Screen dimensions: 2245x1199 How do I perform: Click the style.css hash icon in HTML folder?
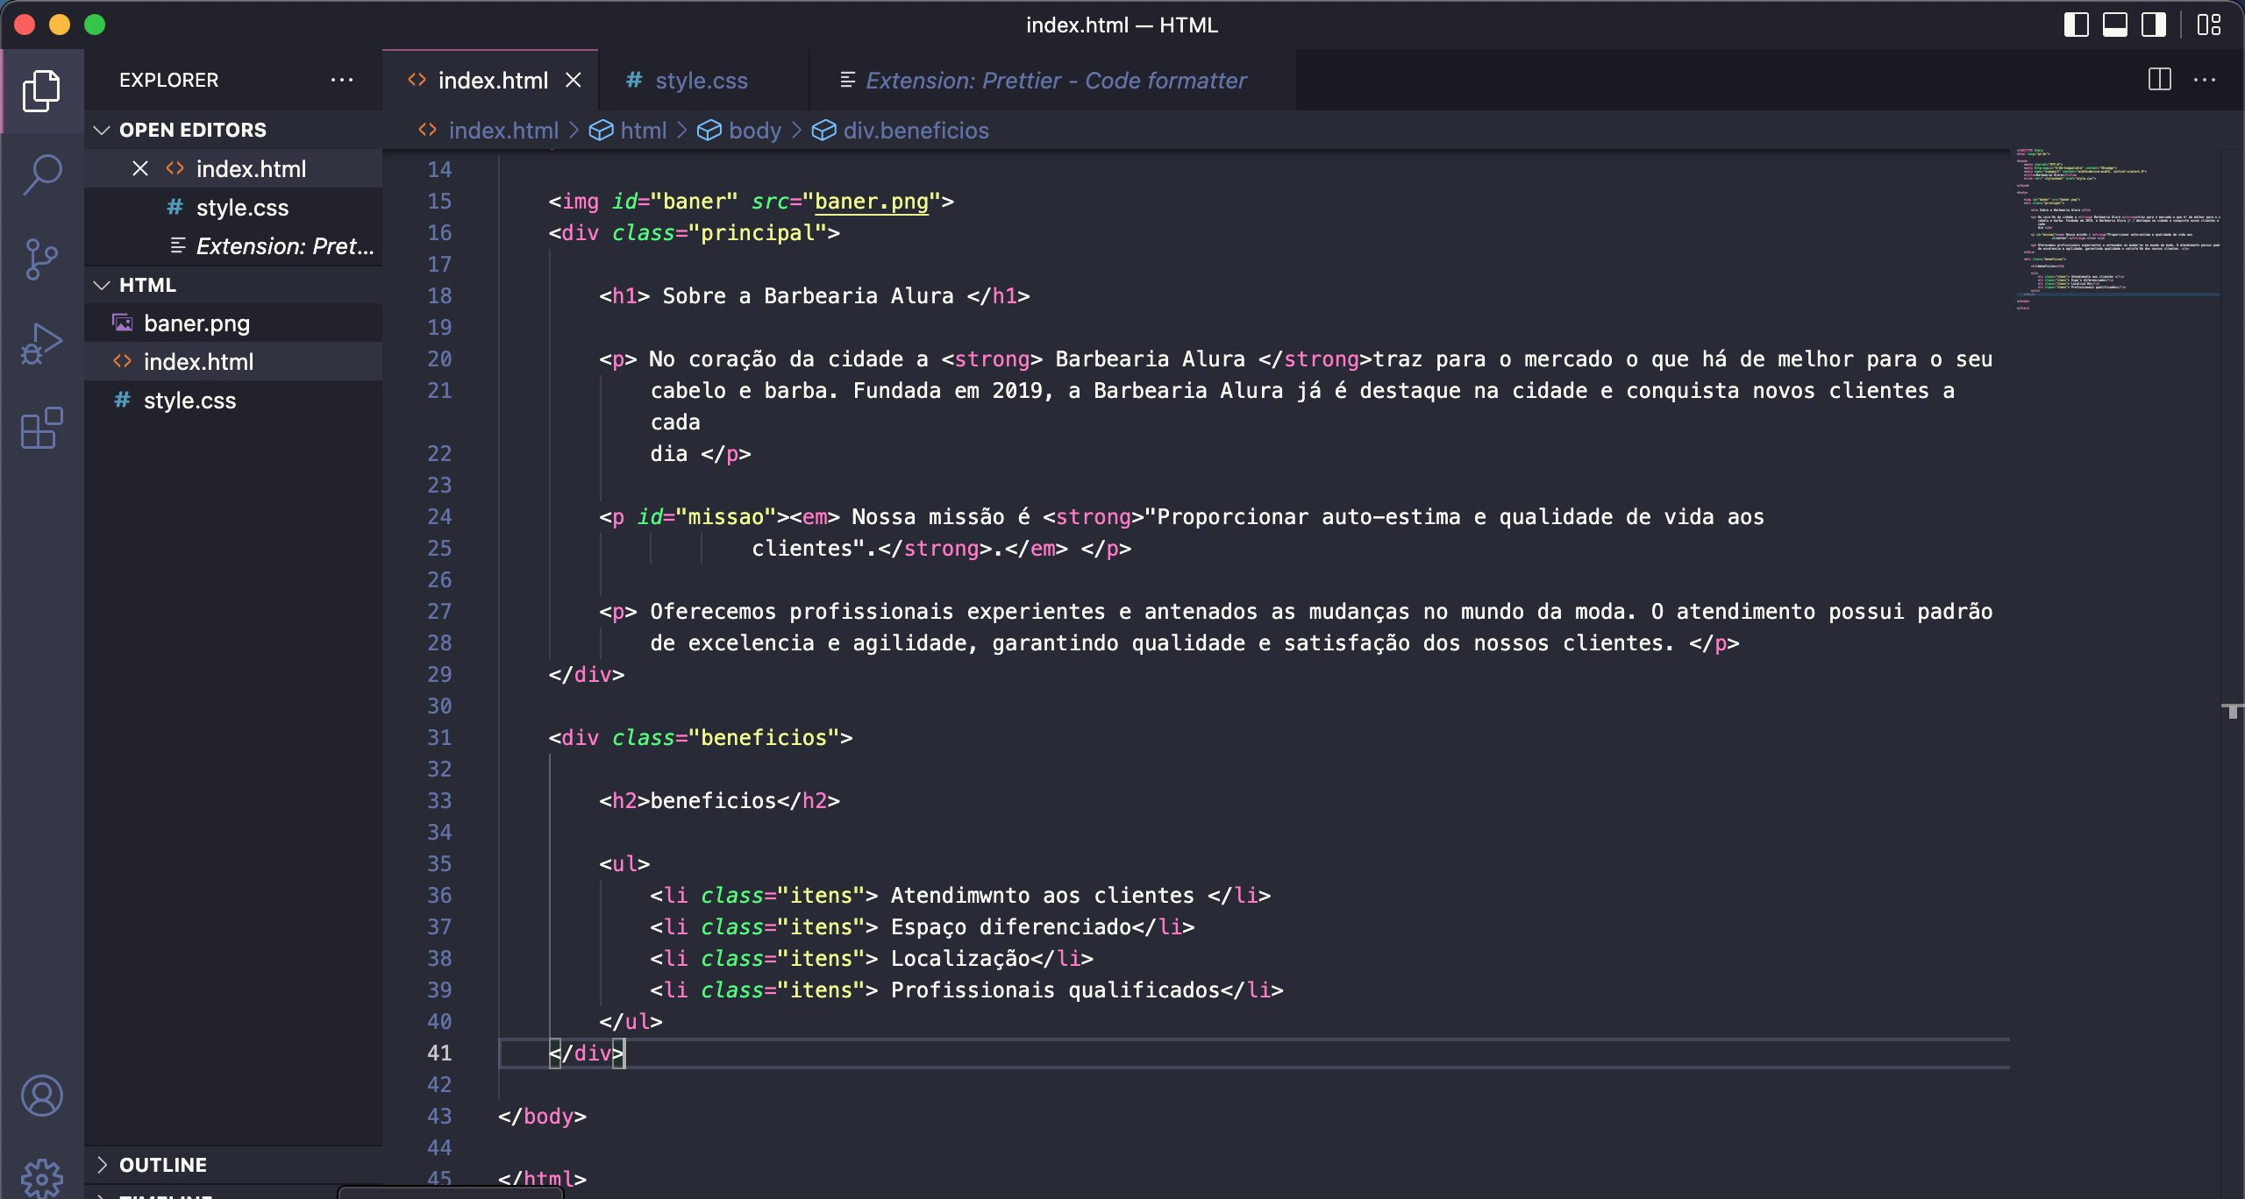[122, 400]
